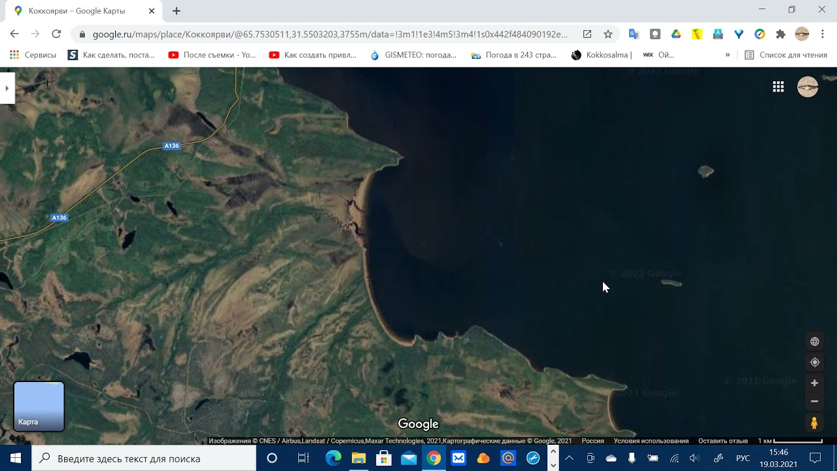The width and height of the screenshot is (837, 471).
Task: Launch Microsoft Edge from taskbar
Action: coord(333,458)
